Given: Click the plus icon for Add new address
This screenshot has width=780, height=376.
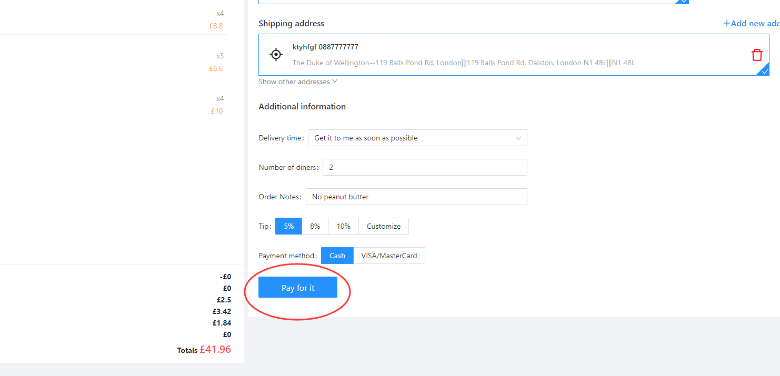Looking at the screenshot, I should 727,23.
